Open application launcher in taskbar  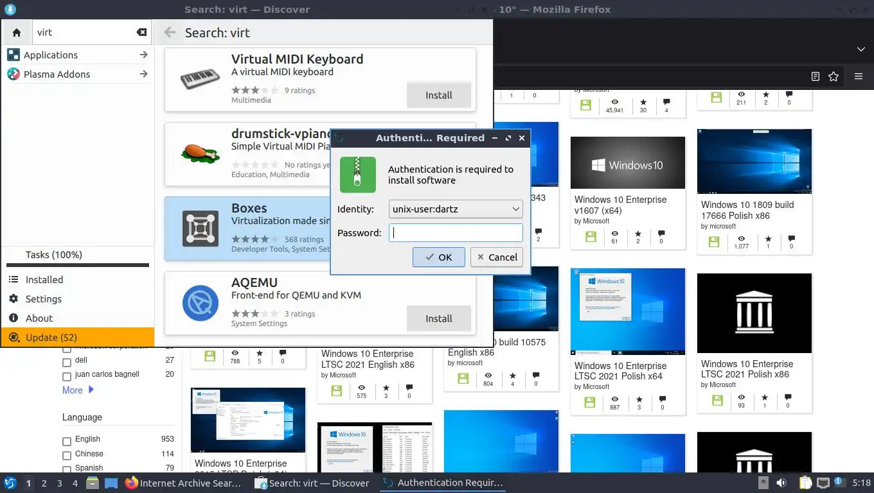point(10,483)
